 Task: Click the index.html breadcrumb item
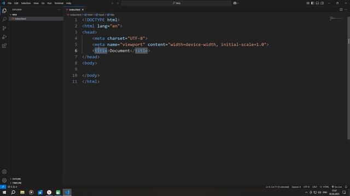[x=74, y=15]
